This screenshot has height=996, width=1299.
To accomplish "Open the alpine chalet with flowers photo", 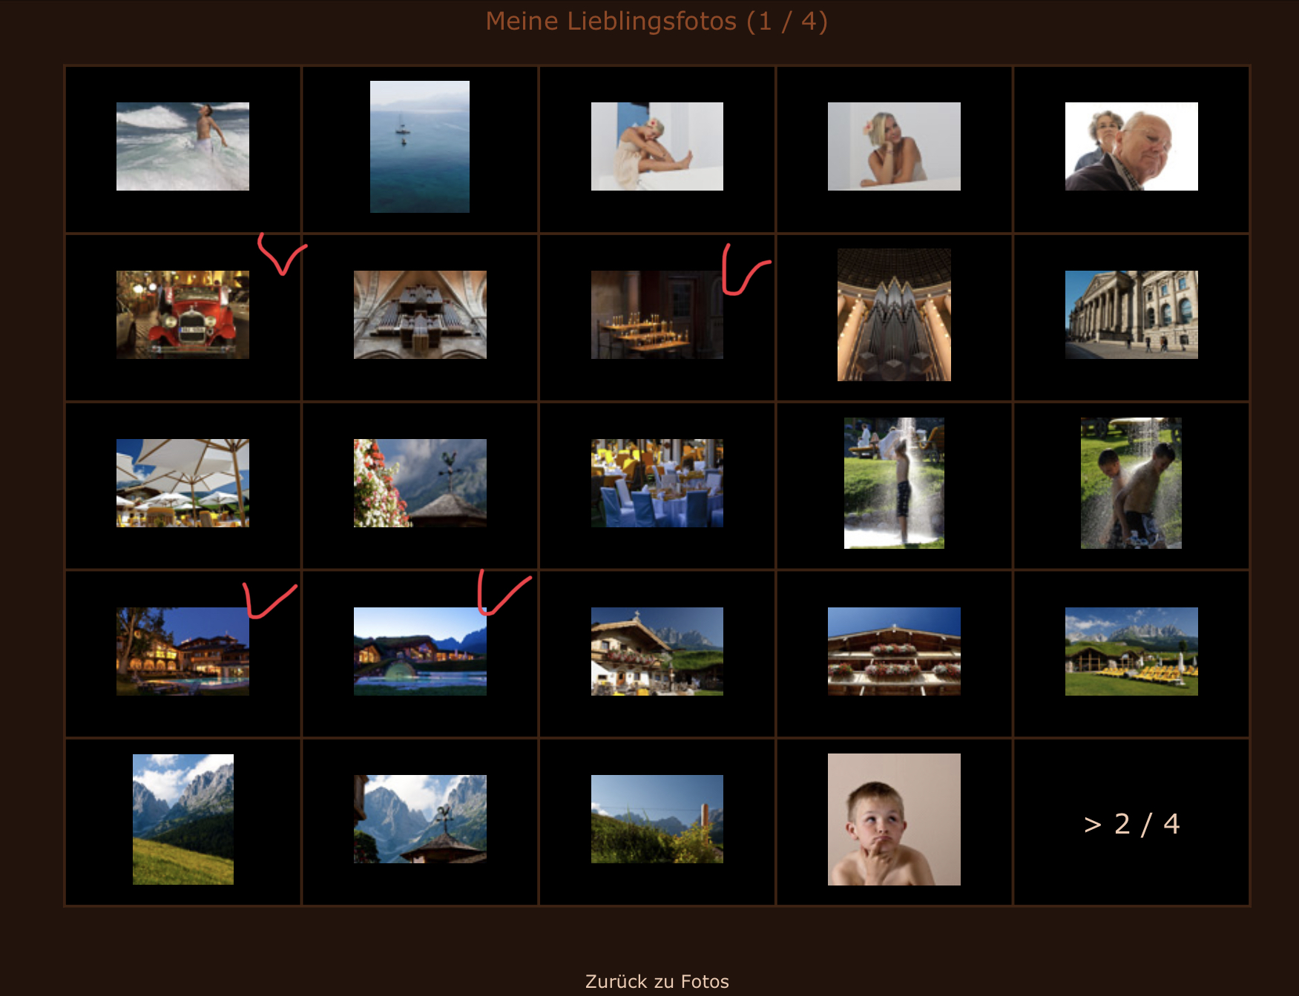I will [x=657, y=651].
